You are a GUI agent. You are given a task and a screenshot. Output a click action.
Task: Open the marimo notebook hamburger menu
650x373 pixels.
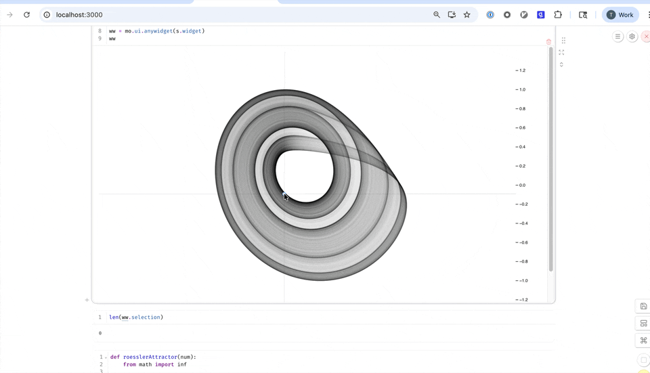coord(617,37)
